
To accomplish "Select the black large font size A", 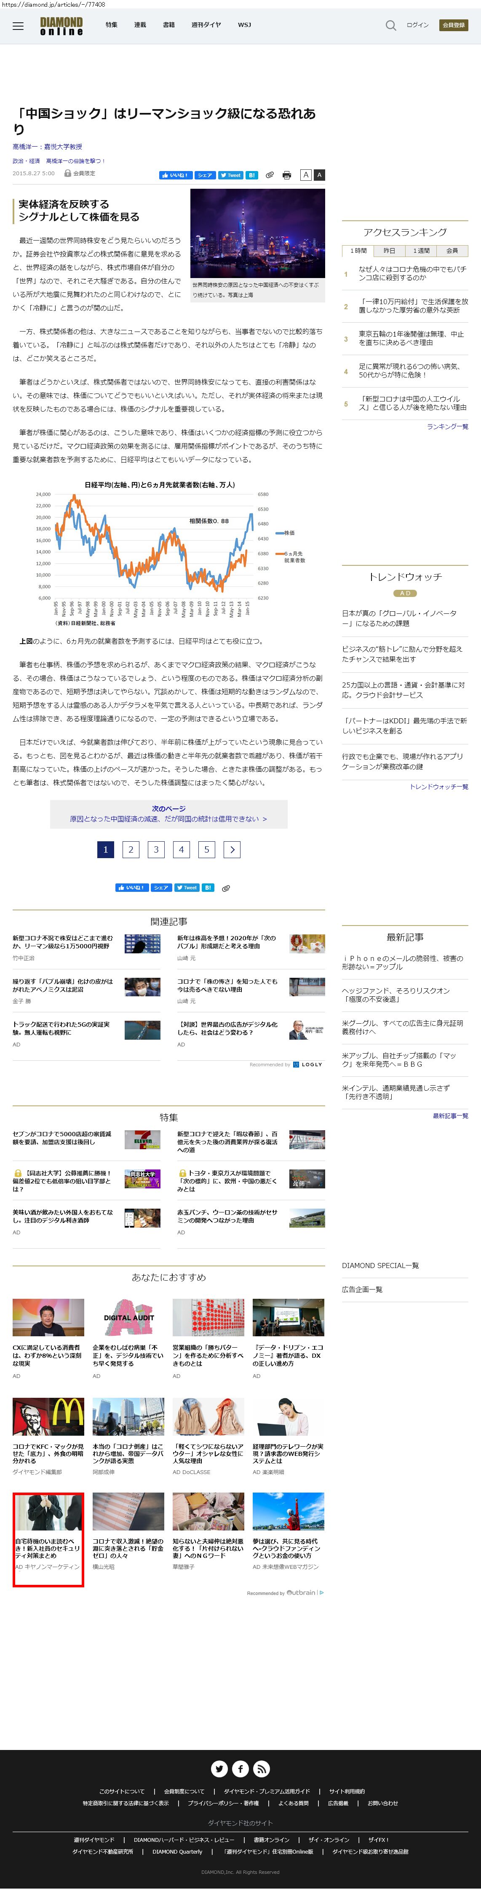I will click(320, 175).
